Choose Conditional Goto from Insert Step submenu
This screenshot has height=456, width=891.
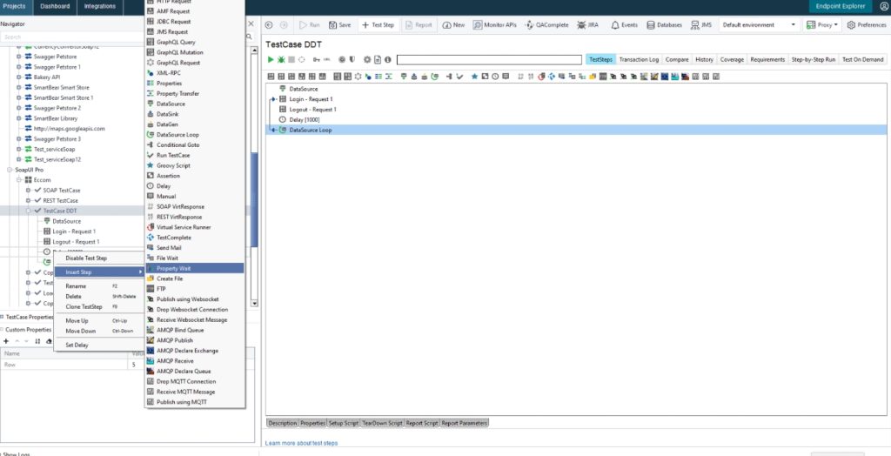click(x=195, y=145)
